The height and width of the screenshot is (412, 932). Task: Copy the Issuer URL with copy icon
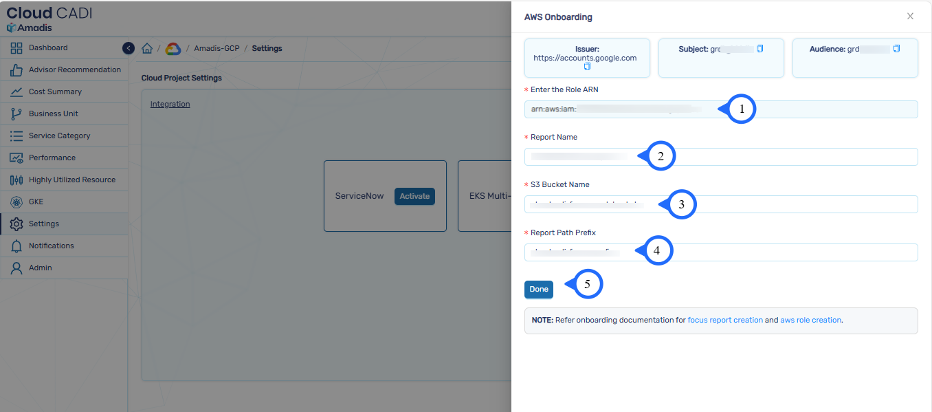[x=587, y=67]
